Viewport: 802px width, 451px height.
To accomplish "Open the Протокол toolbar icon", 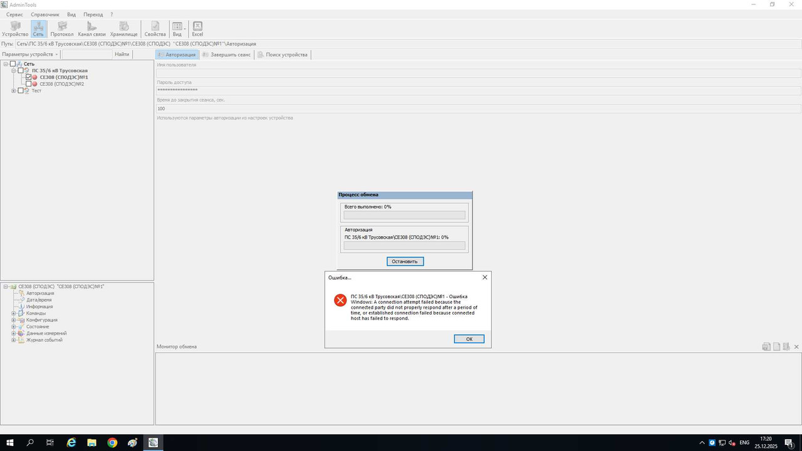I will tap(62, 29).
